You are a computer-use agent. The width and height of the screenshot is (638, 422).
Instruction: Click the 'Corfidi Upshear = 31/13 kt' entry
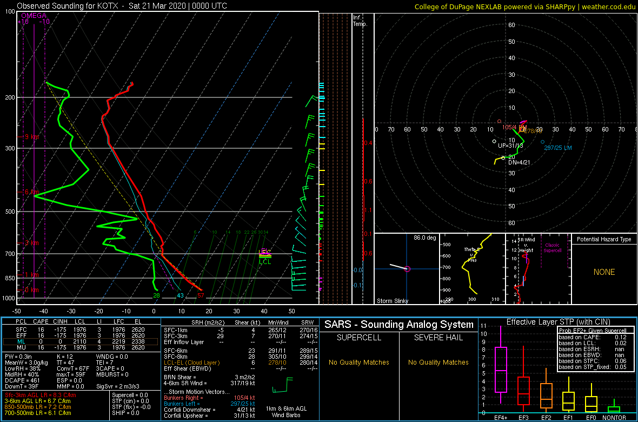(210, 416)
